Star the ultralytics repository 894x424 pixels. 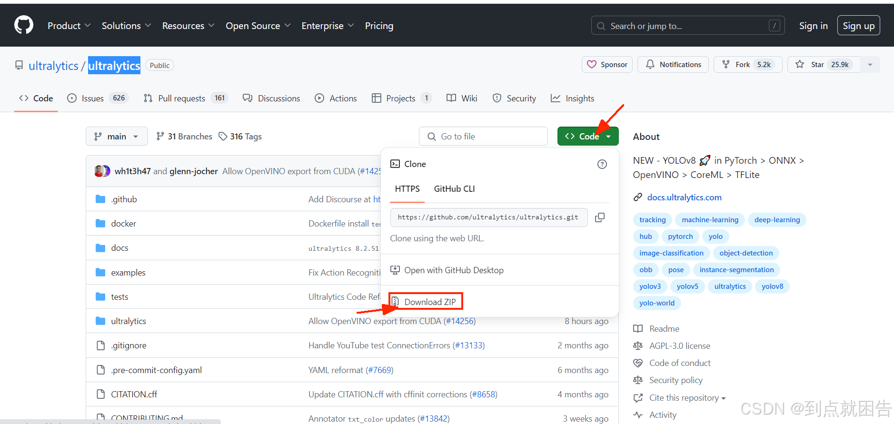[x=824, y=65]
